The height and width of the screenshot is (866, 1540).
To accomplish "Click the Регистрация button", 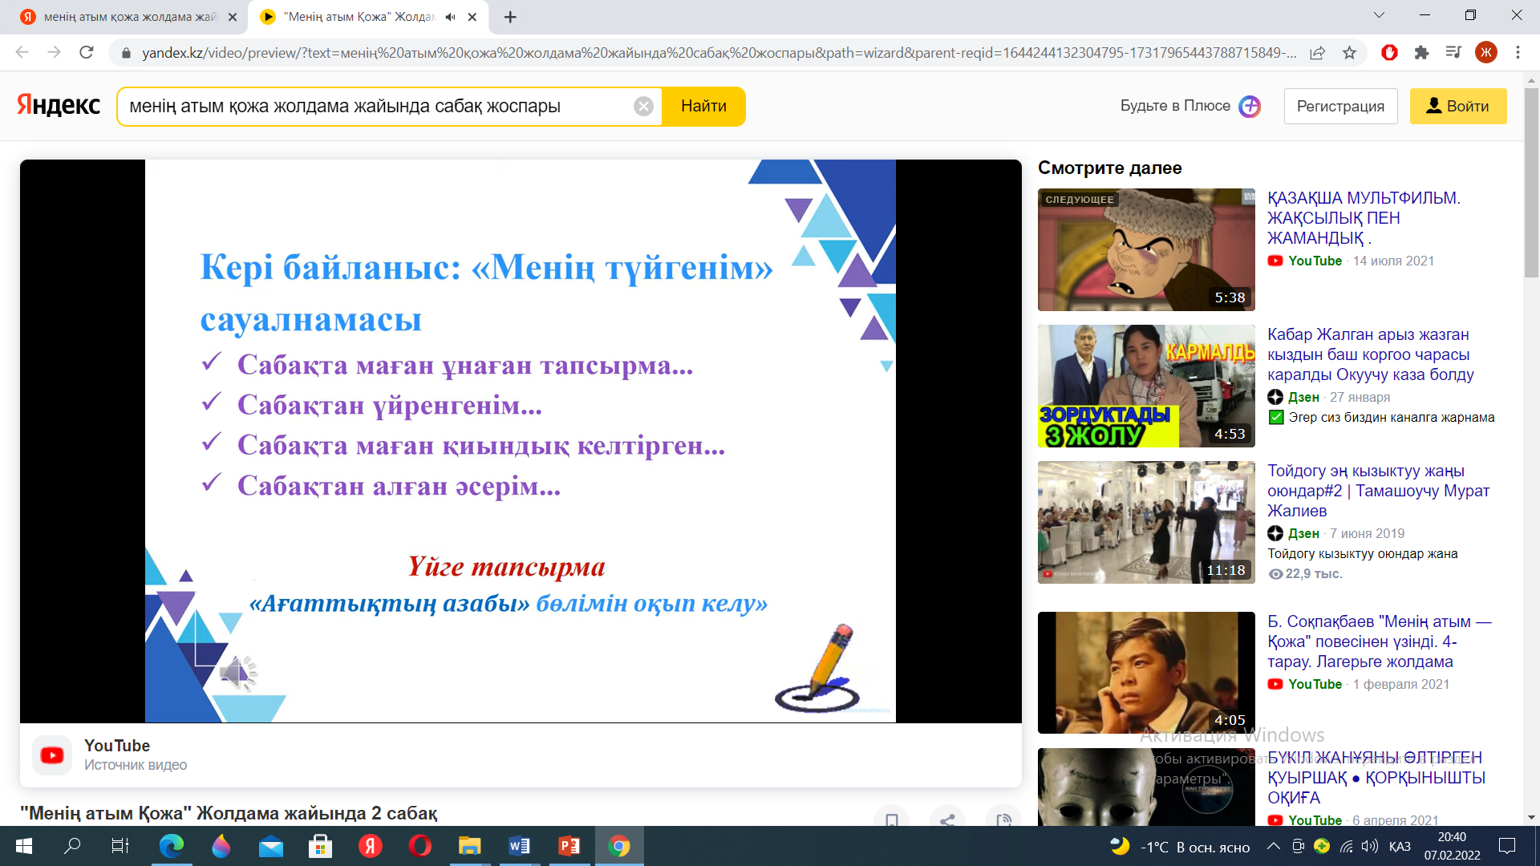I will [1340, 107].
